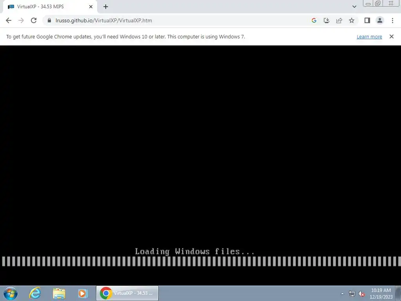Image resolution: width=401 pixels, height=301 pixels.
Task: Click the Show desktop strip
Action: point(398,294)
